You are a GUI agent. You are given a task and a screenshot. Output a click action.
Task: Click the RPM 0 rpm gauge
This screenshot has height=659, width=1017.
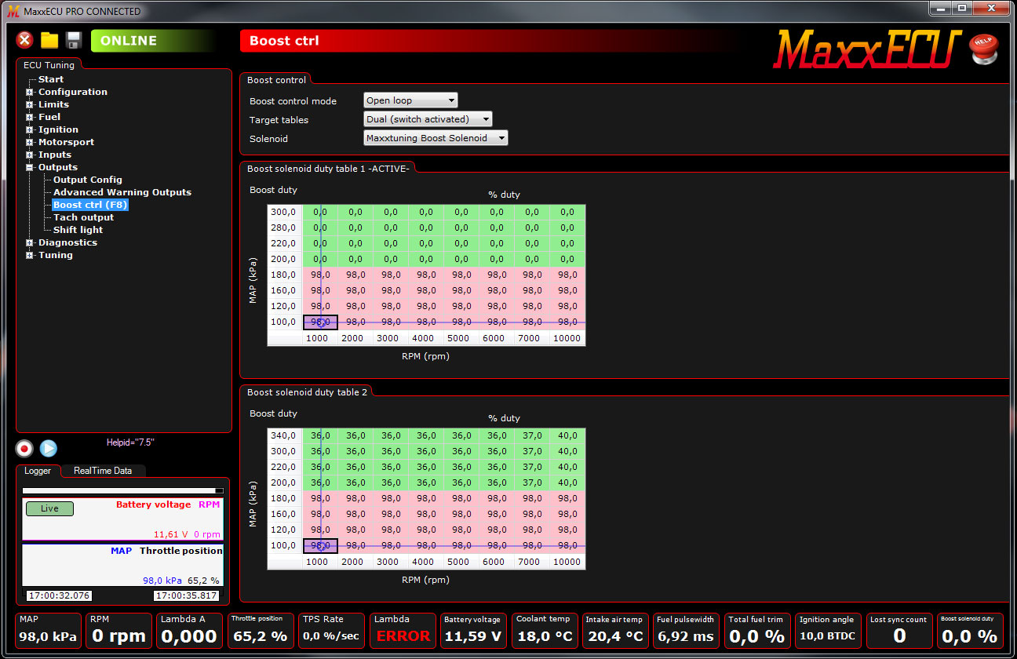pos(118,631)
